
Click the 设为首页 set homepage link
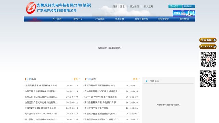pyautogui.click(x=134, y=6)
